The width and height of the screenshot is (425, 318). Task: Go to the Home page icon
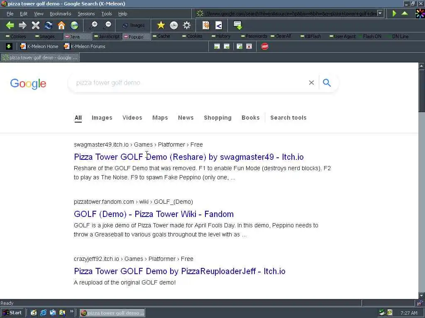tap(61, 25)
